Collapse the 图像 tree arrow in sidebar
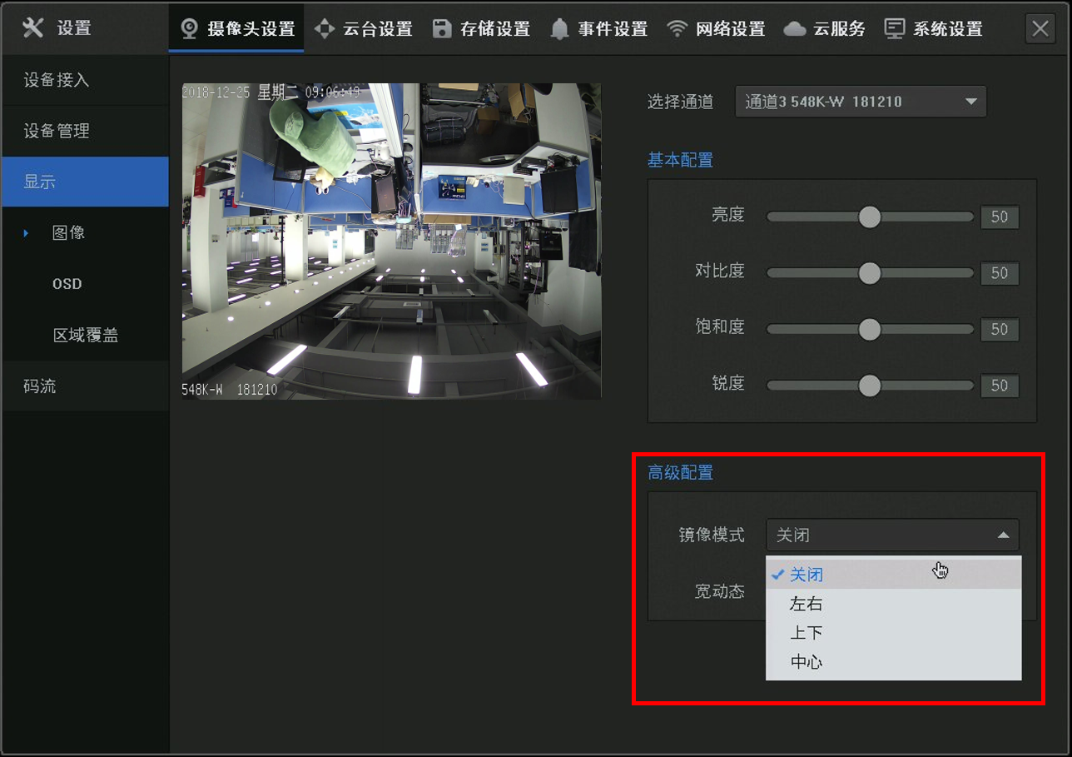This screenshot has width=1072, height=757. 26,233
